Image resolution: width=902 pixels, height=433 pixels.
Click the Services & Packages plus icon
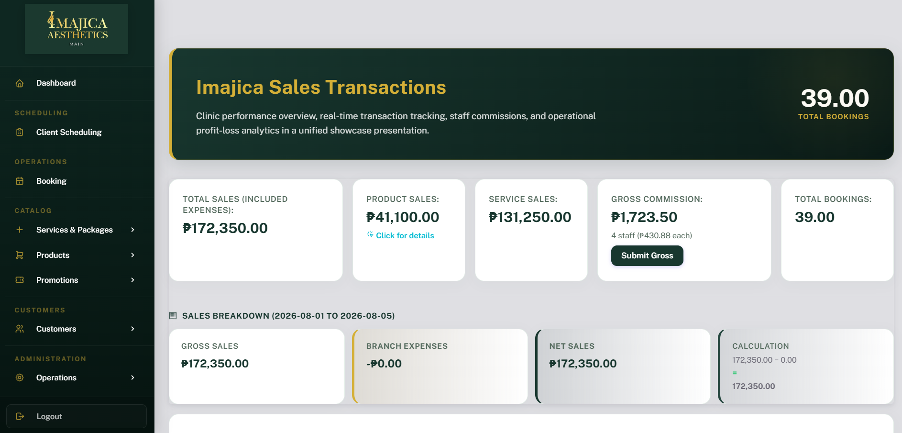pyautogui.click(x=20, y=230)
